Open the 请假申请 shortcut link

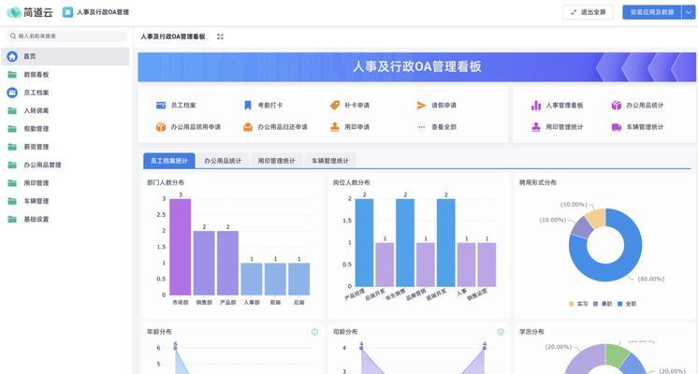(x=444, y=106)
